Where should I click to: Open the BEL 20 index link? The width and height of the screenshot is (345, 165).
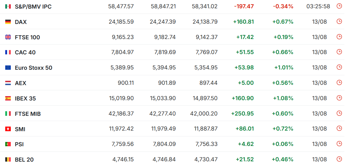pyautogui.click(x=24, y=160)
